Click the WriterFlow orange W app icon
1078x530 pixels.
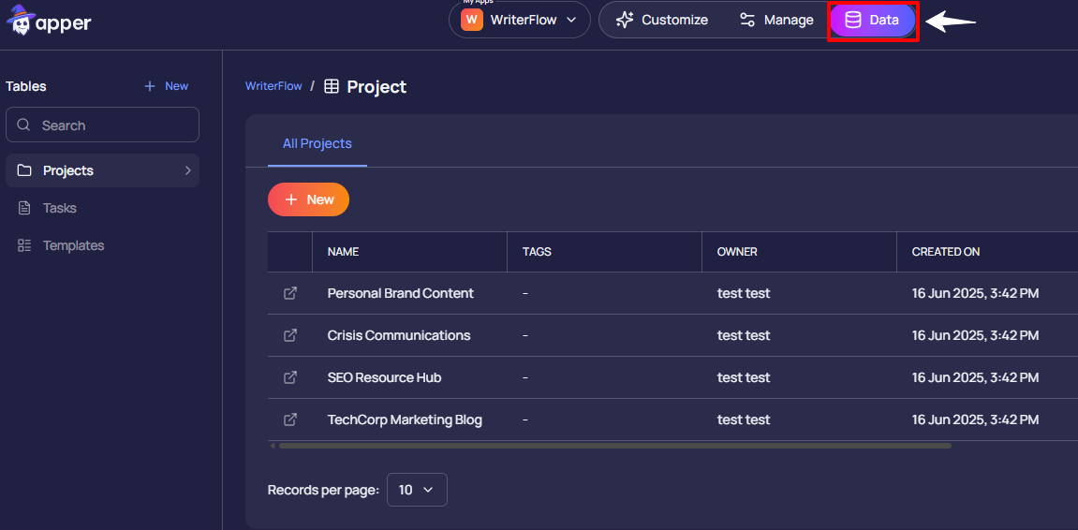pyautogui.click(x=472, y=20)
